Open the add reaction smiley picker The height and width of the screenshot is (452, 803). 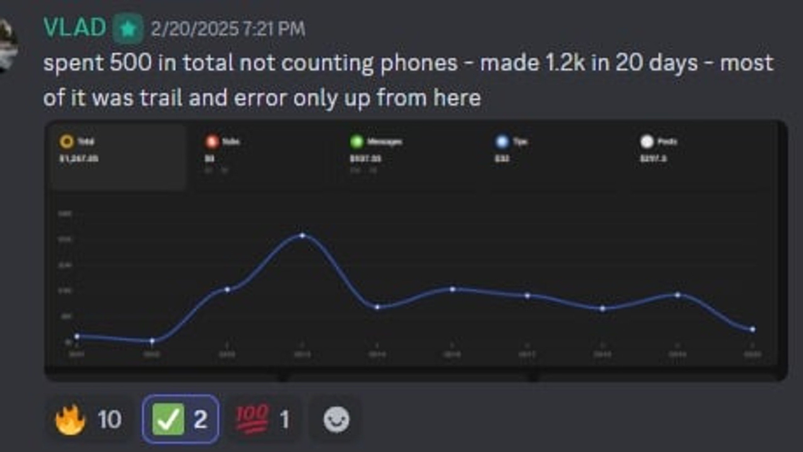point(336,419)
